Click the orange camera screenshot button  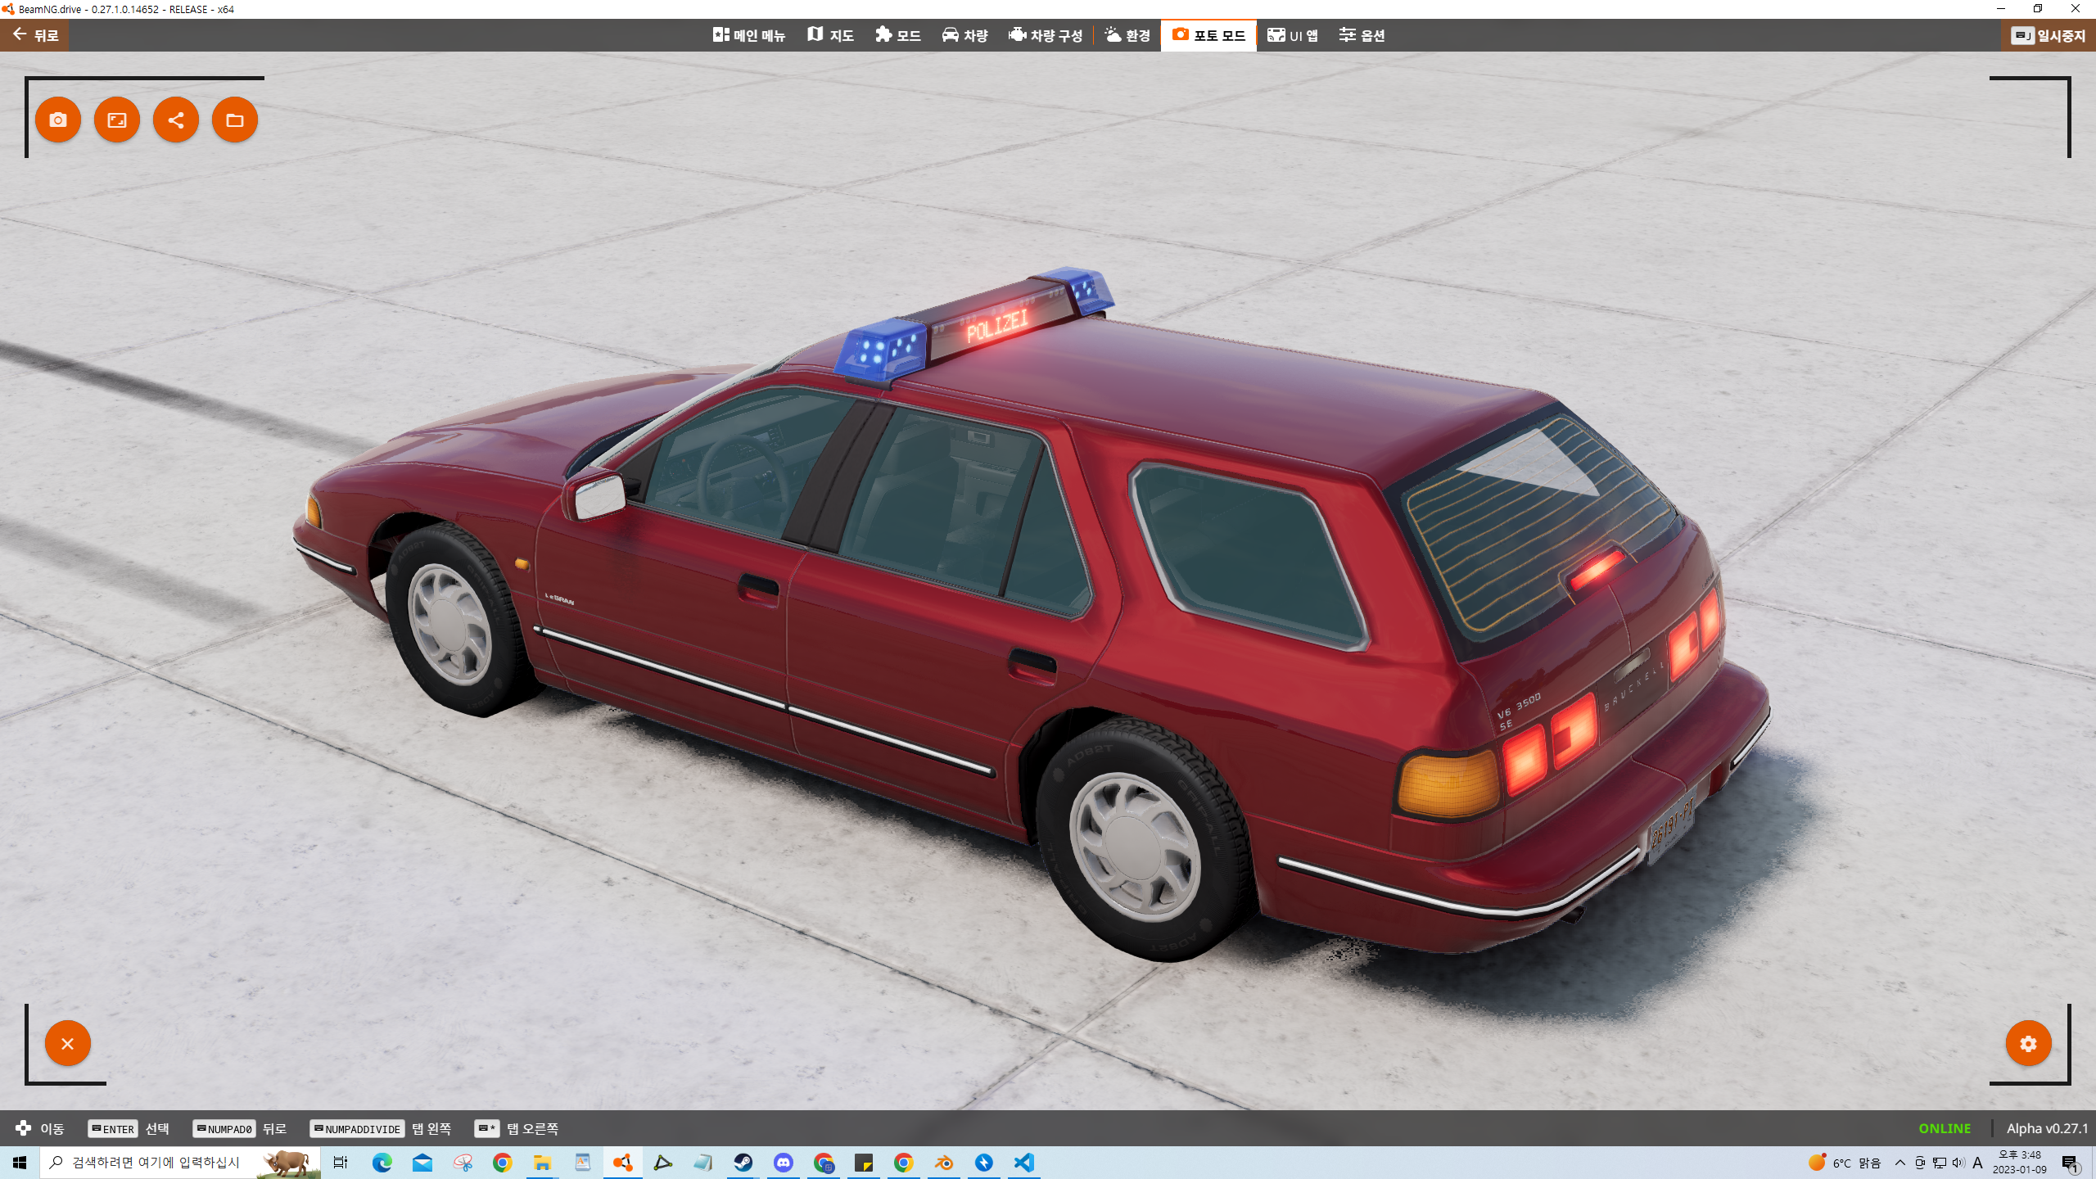[x=58, y=120]
